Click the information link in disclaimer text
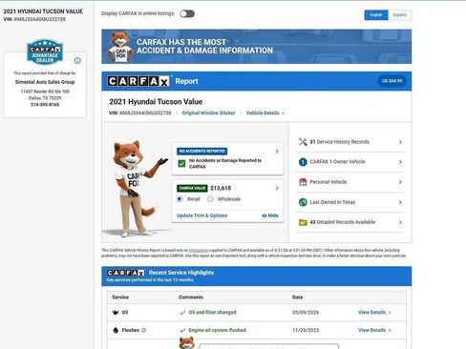466x349 pixels. [x=199, y=251]
